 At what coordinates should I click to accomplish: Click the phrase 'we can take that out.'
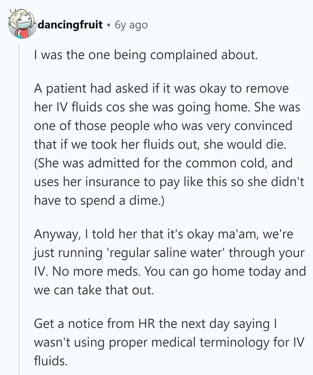[x=94, y=290]
